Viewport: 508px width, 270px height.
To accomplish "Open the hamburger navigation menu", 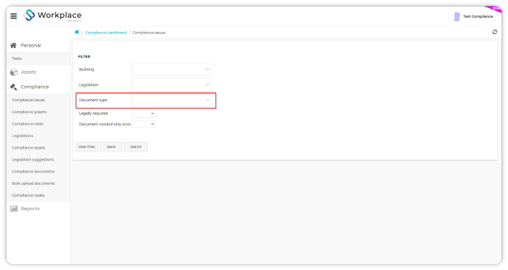I will point(13,16).
